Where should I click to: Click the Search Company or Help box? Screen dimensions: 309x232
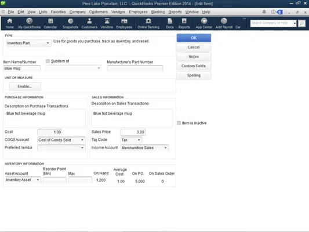pyautogui.click(x=271, y=23)
